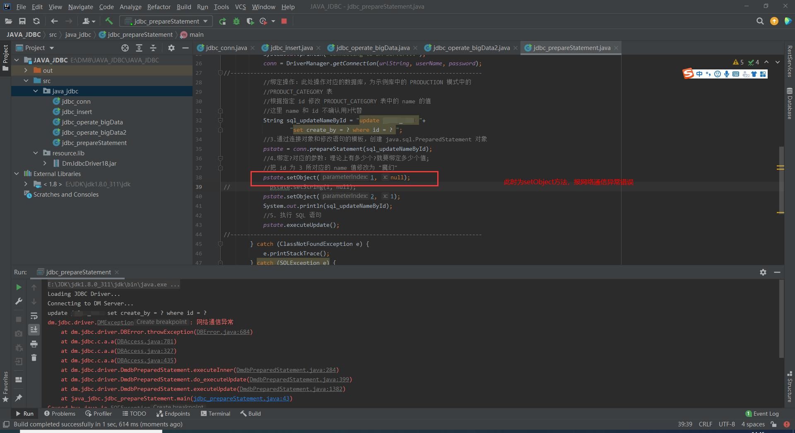Open the VCS menu
795x433 pixels.
point(240,7)
